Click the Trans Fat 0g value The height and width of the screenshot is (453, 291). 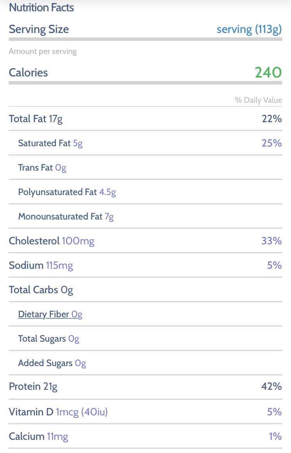click(x=61, y=168)
